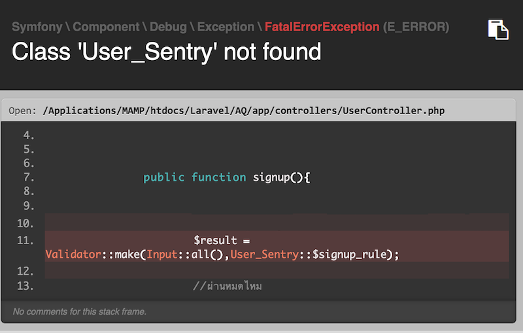
Task: Click the 'Debug' namespace segment
Action: (168, 27)
